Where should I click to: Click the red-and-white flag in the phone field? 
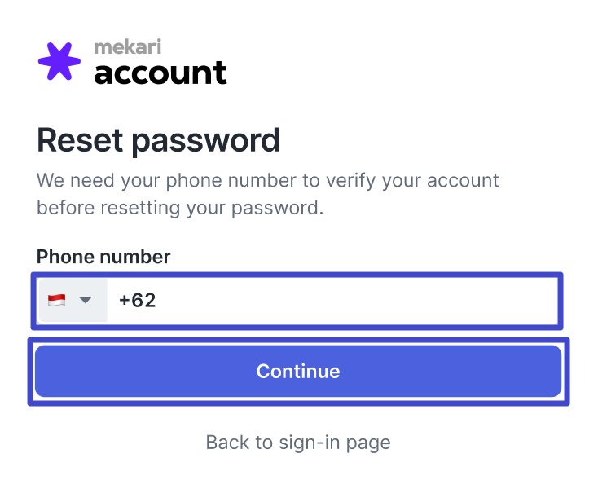tap(56, 300)
